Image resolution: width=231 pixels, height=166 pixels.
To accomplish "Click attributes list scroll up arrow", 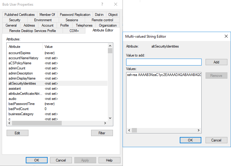I will pos(110,46).
